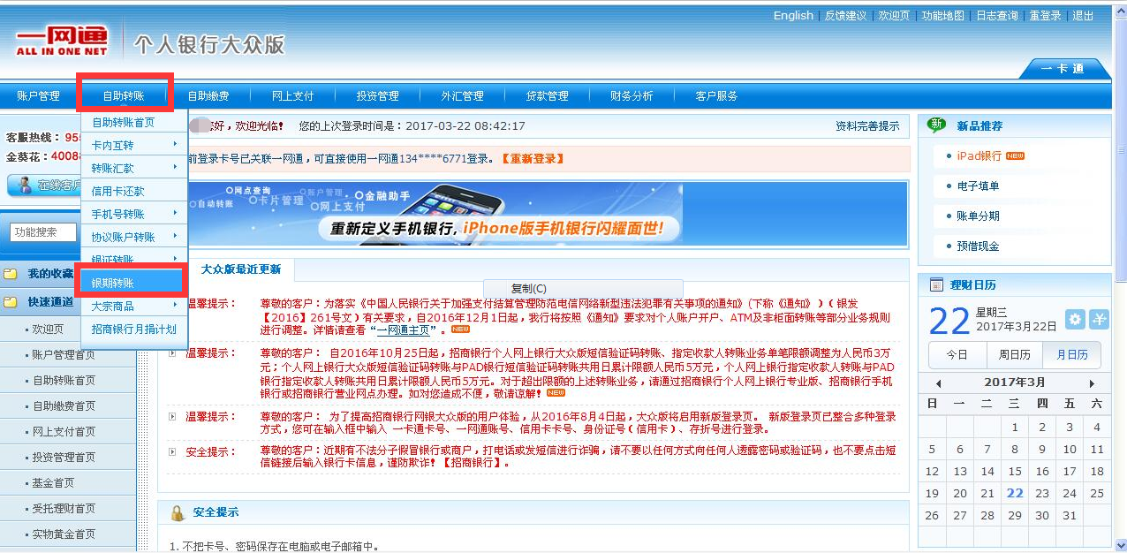Open 预借现金 link
This screenshot has height=553, width=1127.
pyautogui.click(x=978, y=246)
